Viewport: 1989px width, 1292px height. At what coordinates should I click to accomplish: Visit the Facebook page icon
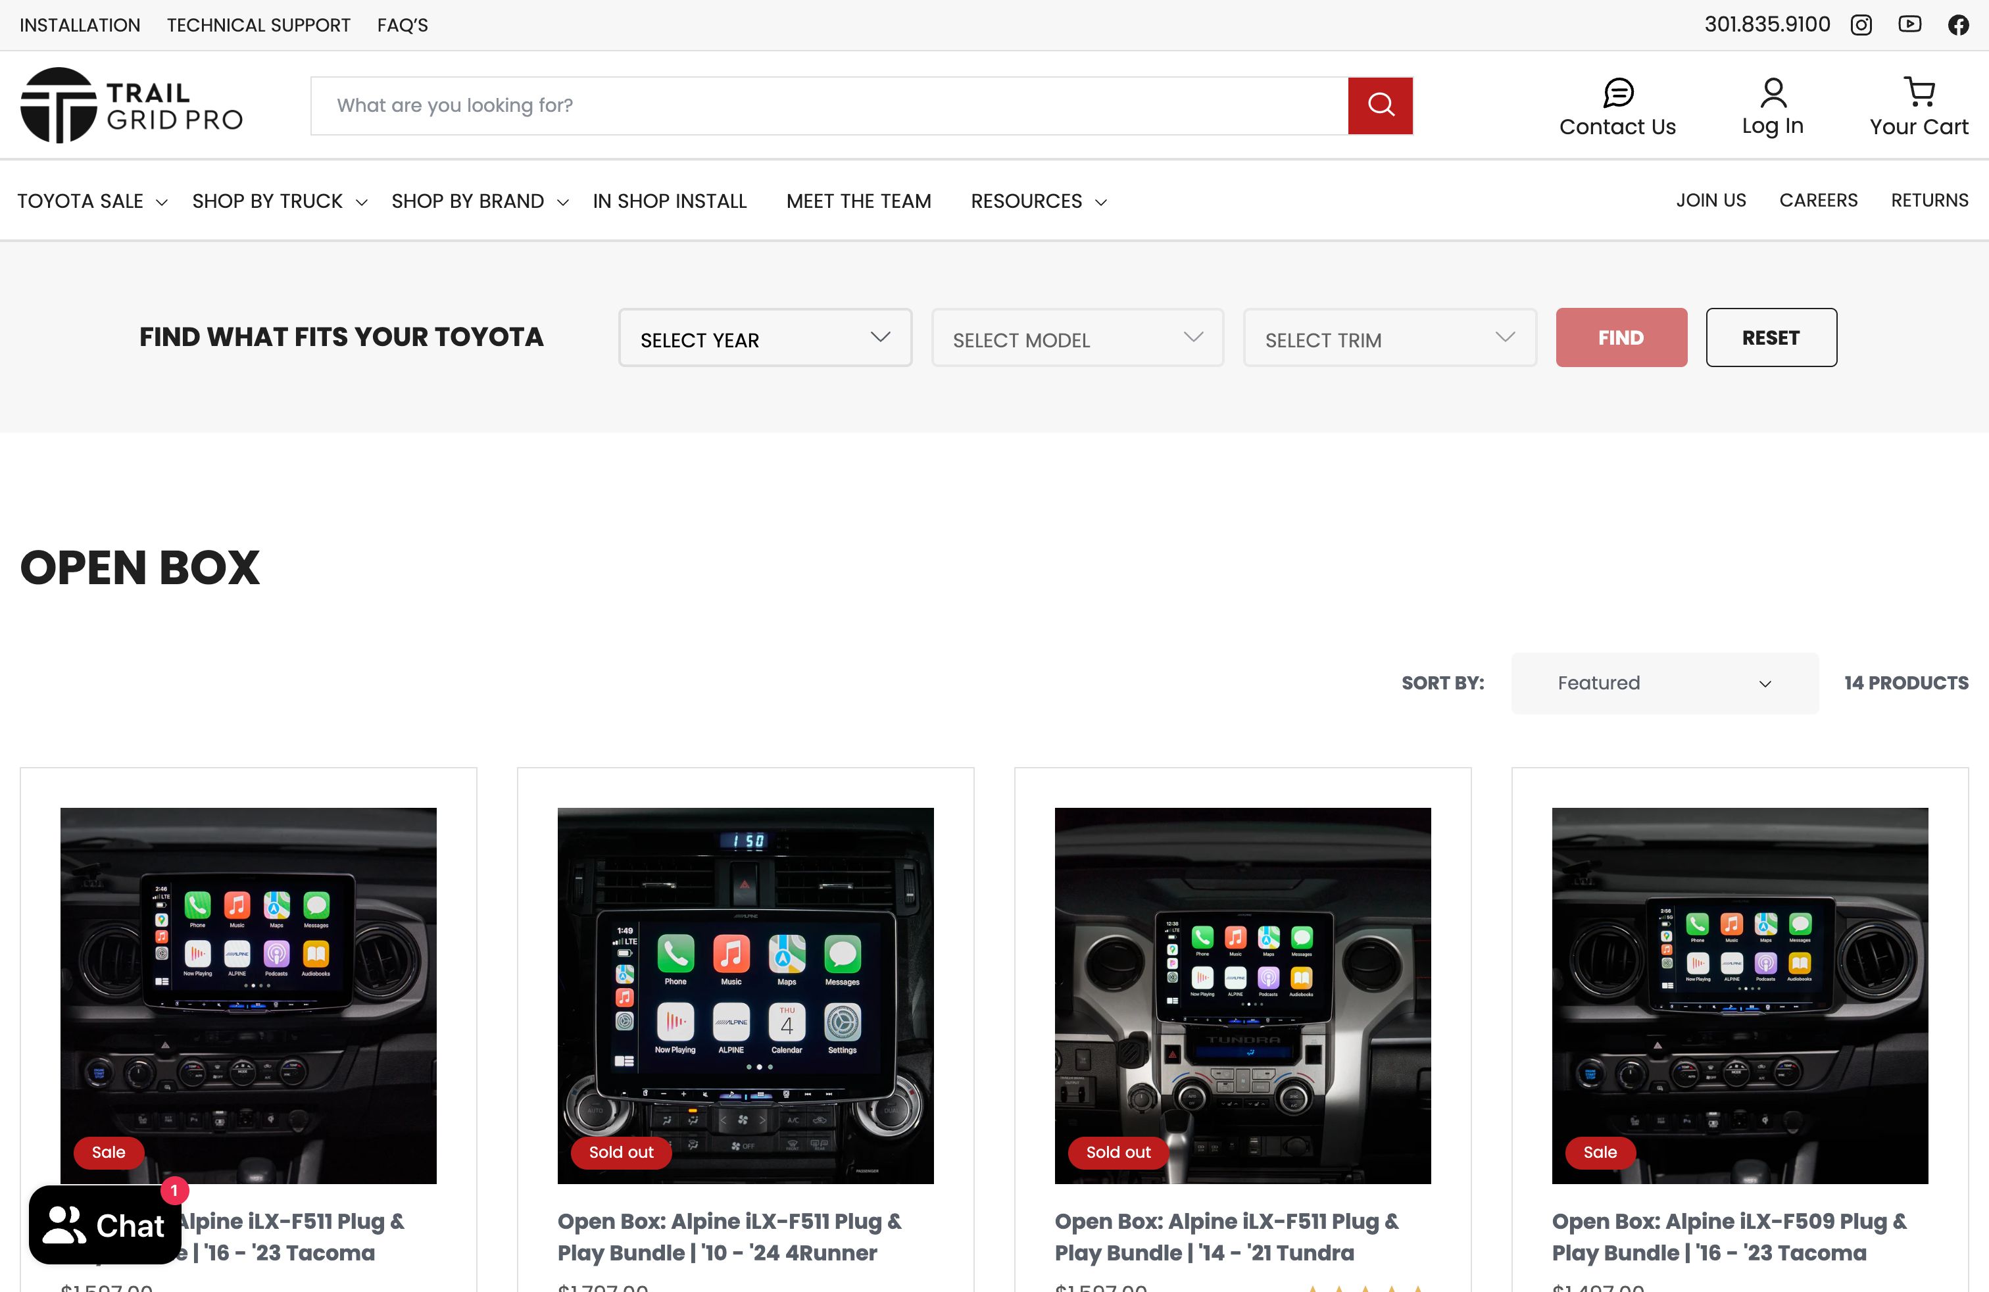[x=1960, y=24]
